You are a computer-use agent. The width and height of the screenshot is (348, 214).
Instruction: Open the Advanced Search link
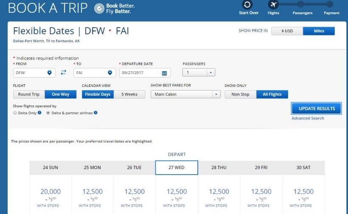(x=308, y=118)
